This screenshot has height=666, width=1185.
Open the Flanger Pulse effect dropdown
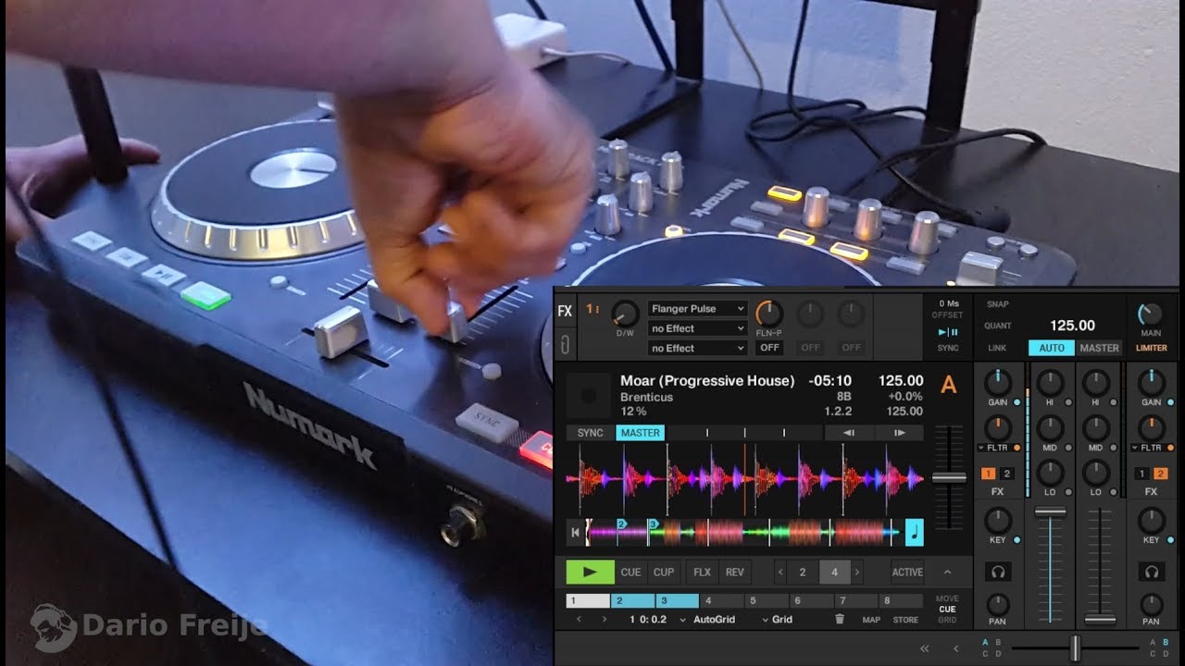click(697, 309)
